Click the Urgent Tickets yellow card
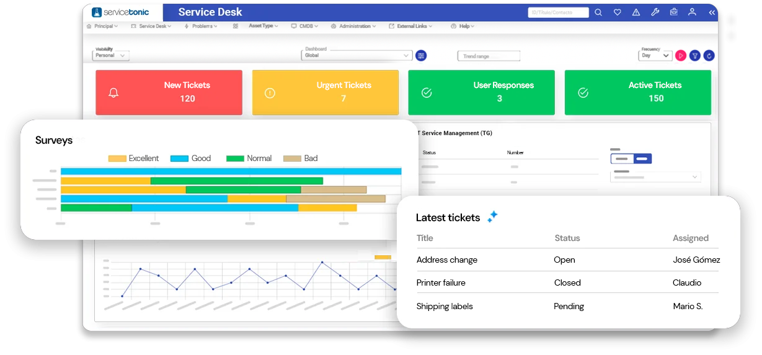Image resolution: width=762 pixels, height=355 pixels. coord(325,92)
